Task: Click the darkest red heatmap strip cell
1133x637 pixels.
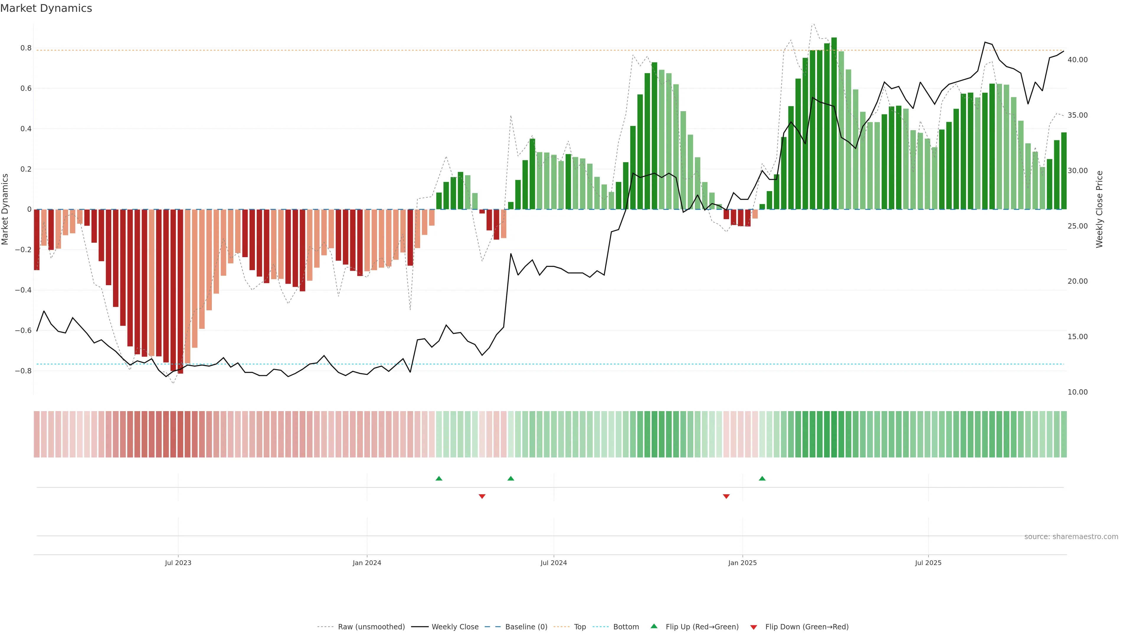Action: click(180, 434)
